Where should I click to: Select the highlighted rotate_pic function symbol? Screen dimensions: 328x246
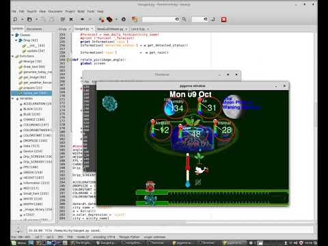pos(31,93)
